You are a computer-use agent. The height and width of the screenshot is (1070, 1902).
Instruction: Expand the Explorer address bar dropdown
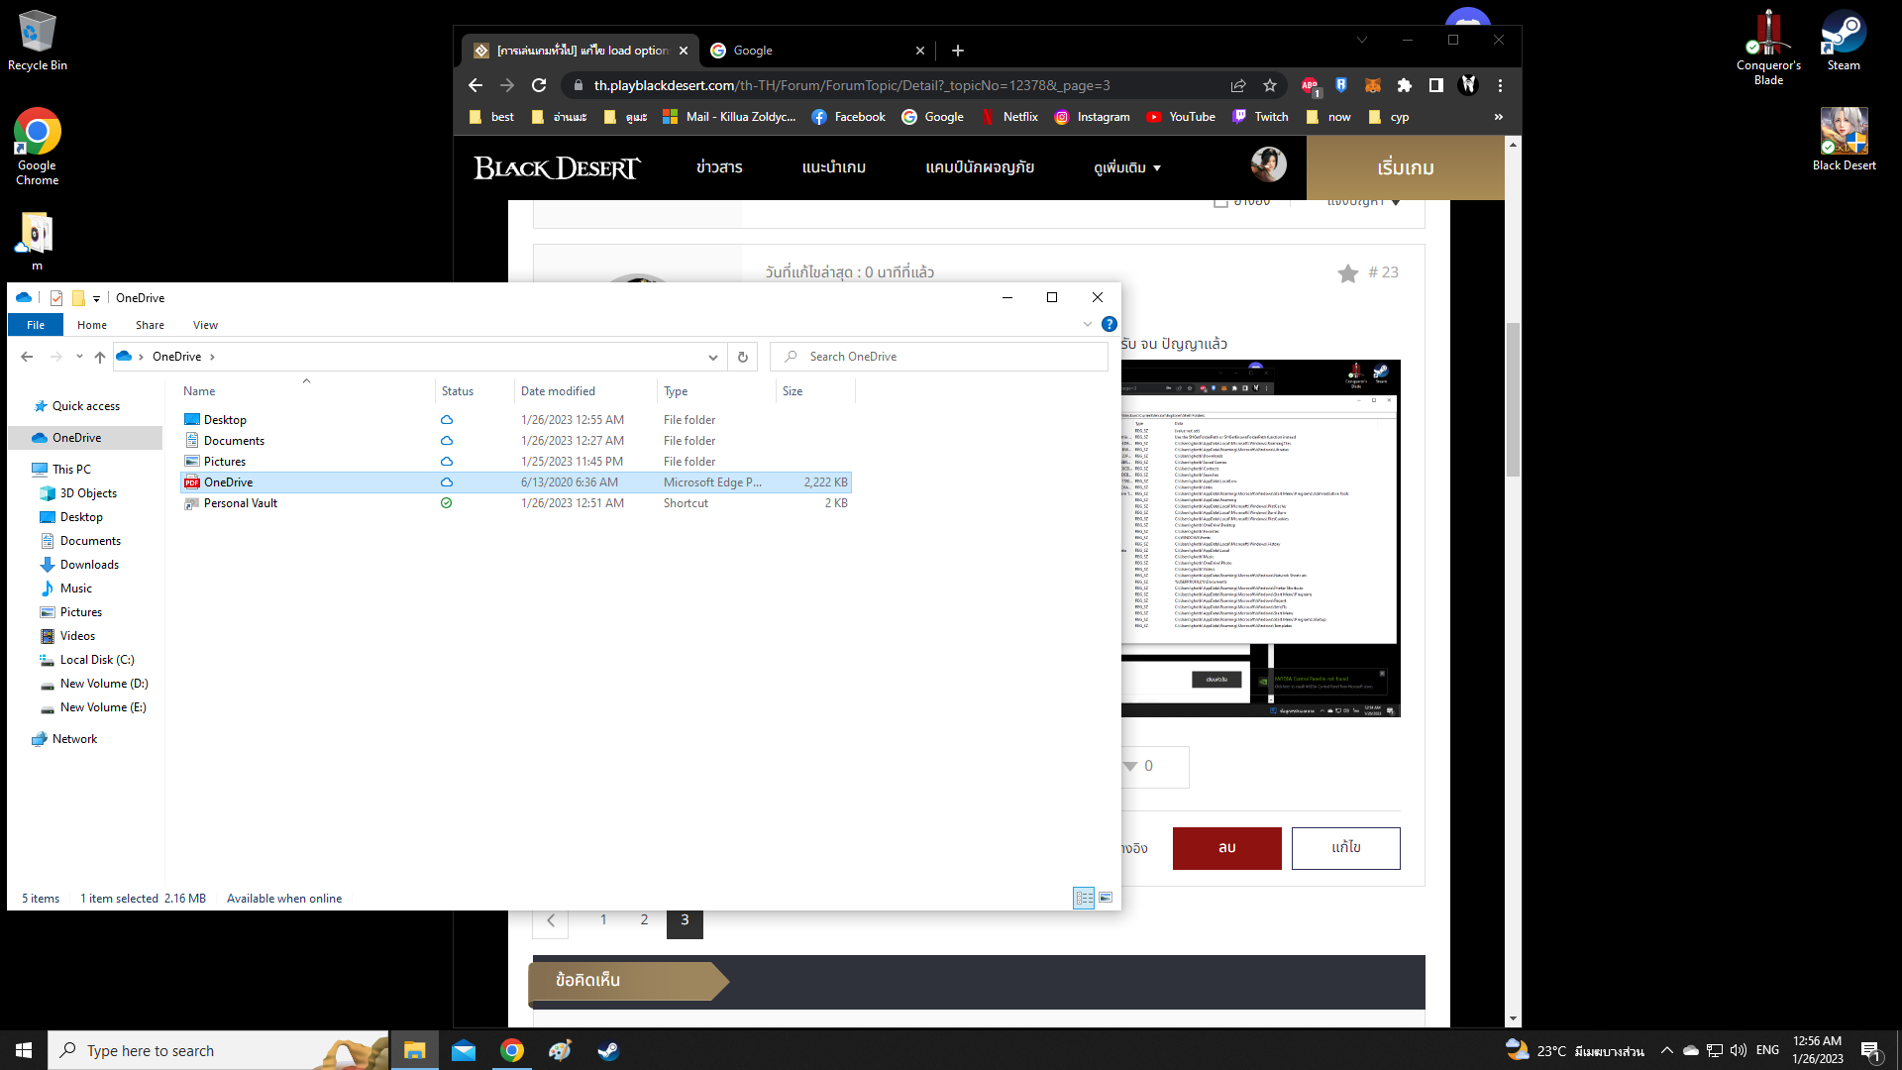click(x=712, y=356)
